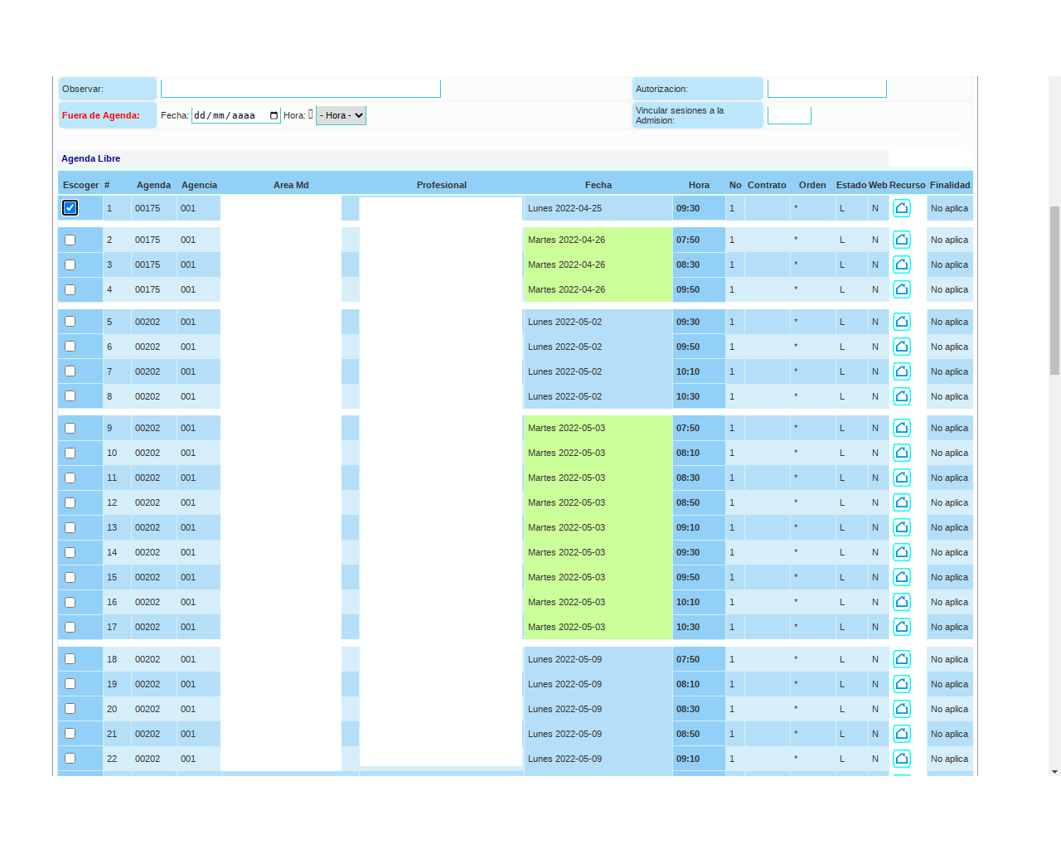Click the house icon for row 7
The width and height of the screenshot is (1061, 849).
(x=902, y=371)
